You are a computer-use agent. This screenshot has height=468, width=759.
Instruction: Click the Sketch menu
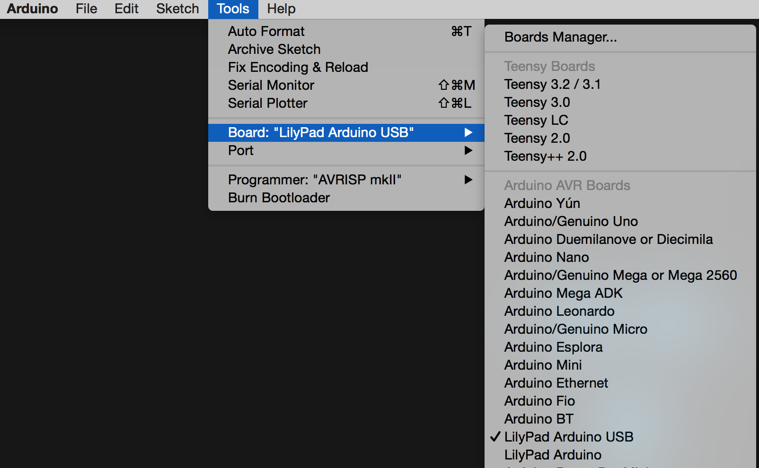tap(177, 9)
